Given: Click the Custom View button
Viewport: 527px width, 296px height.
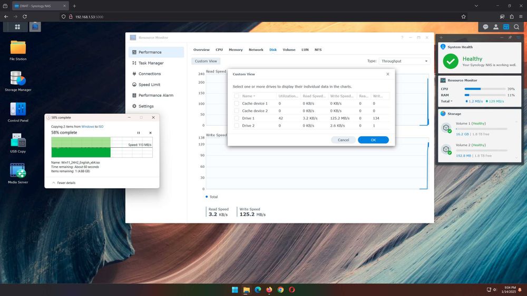Looking at the screenshot, I should coord(206,61).
